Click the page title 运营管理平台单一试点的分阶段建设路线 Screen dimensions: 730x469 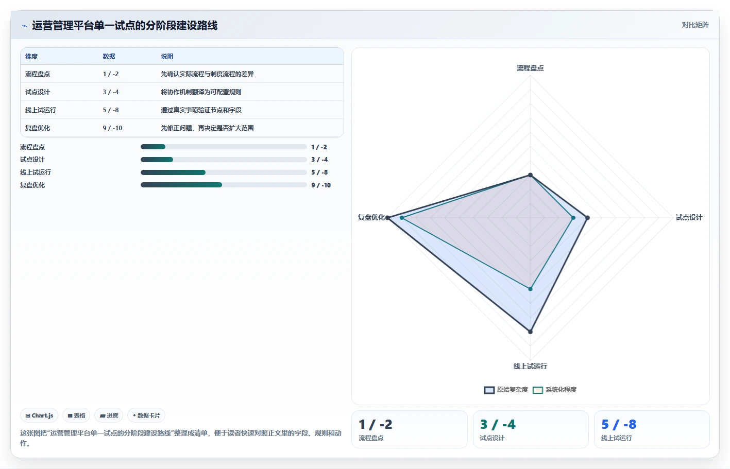coord(125,26)
